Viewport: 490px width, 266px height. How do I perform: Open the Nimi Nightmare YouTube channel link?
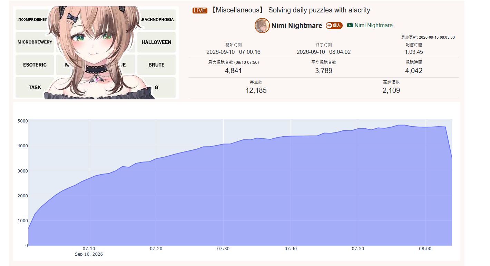[373, 25]
